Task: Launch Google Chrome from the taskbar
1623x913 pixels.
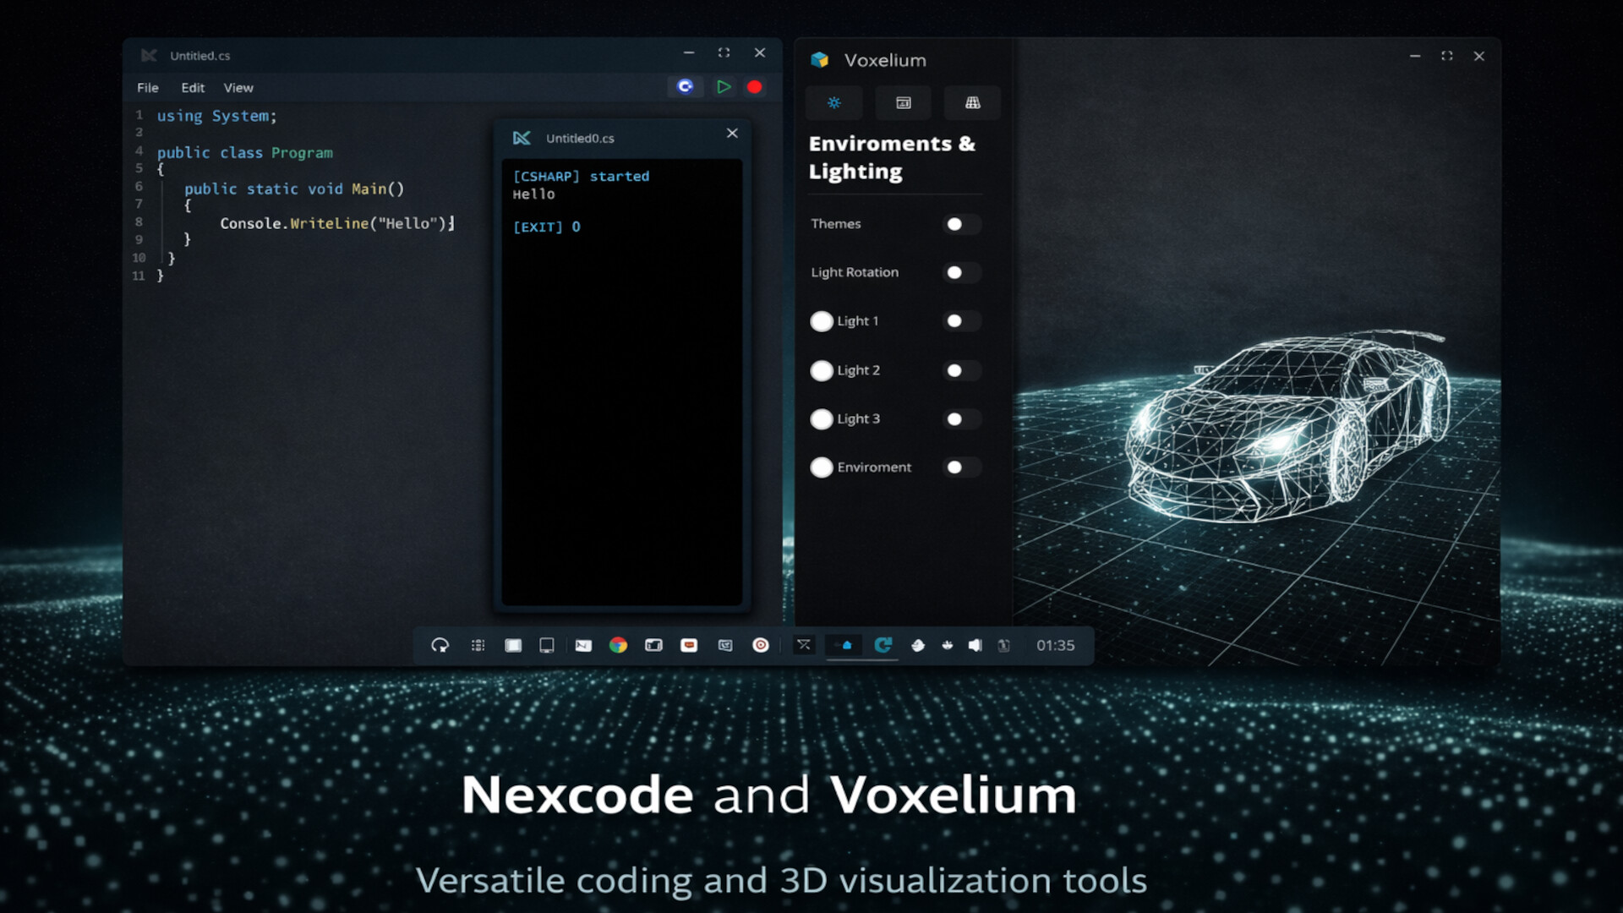Action: 620,645
